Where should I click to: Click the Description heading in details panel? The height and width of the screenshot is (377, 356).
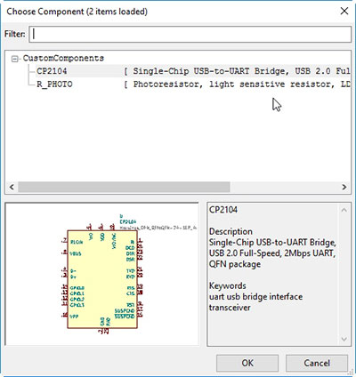pos(231,231)
